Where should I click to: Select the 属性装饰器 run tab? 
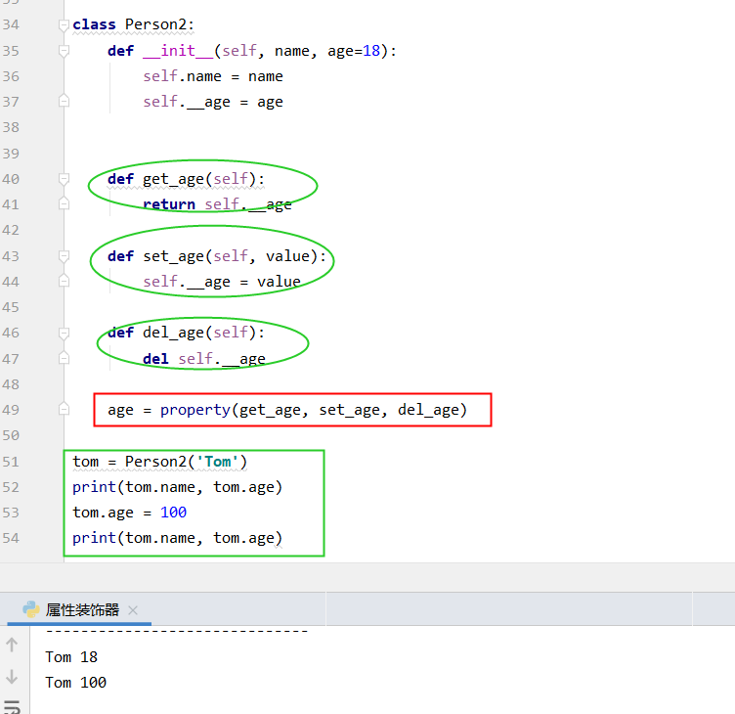[x=82, y=609]
